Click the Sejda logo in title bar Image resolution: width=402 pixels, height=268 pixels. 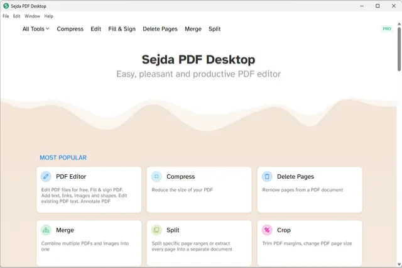click(x=6, y=6)
